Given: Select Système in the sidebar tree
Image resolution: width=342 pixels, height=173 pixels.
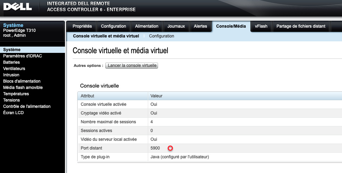Looking at the screenshot, I should [x=33, y=50].
